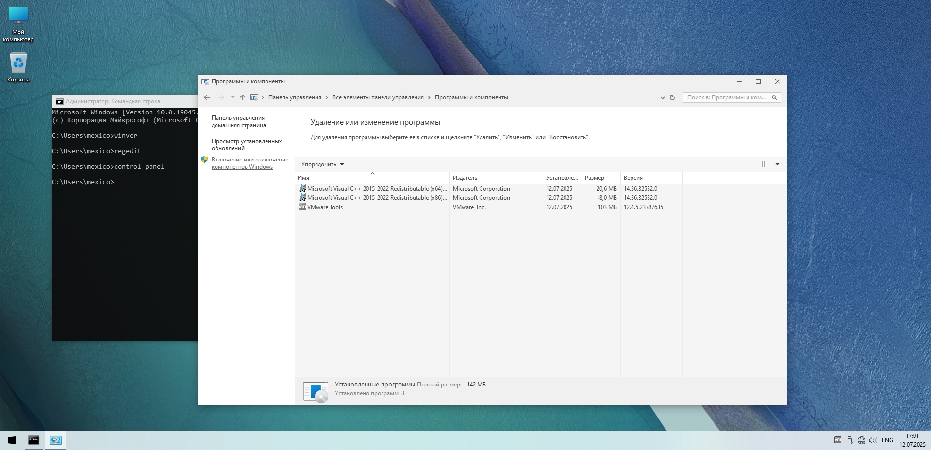Switch to Control Panel taskbar button
931x450 pixels.
[56, 440]
